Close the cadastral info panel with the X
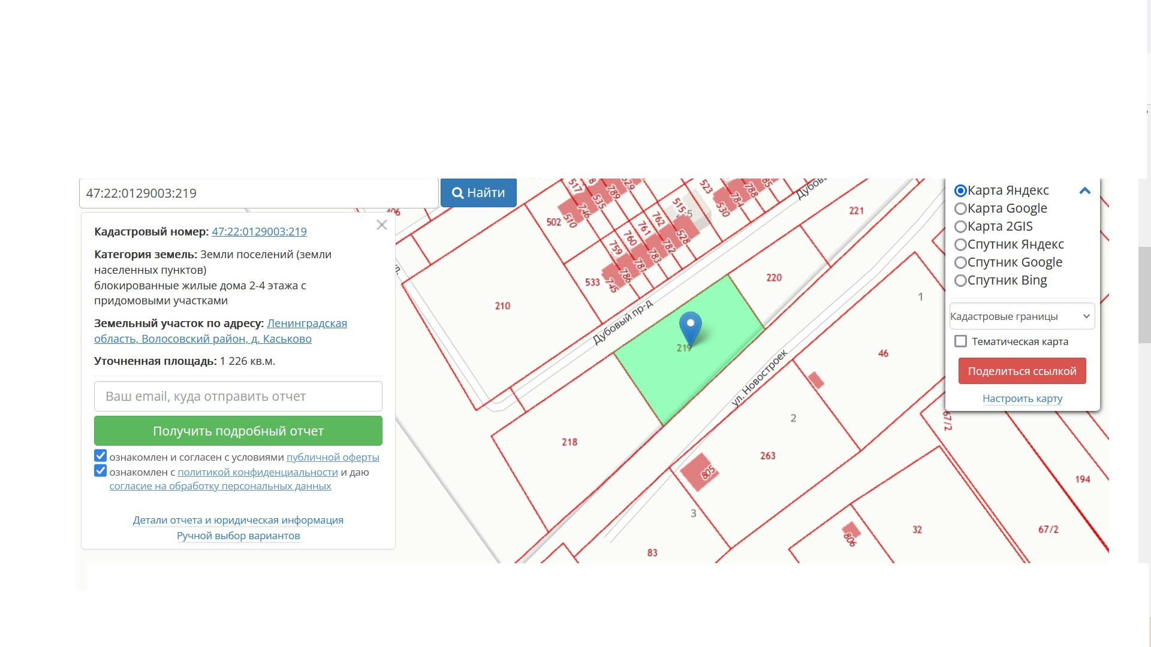The height and width of the screenshot is (647, 1151). [382, 225]
